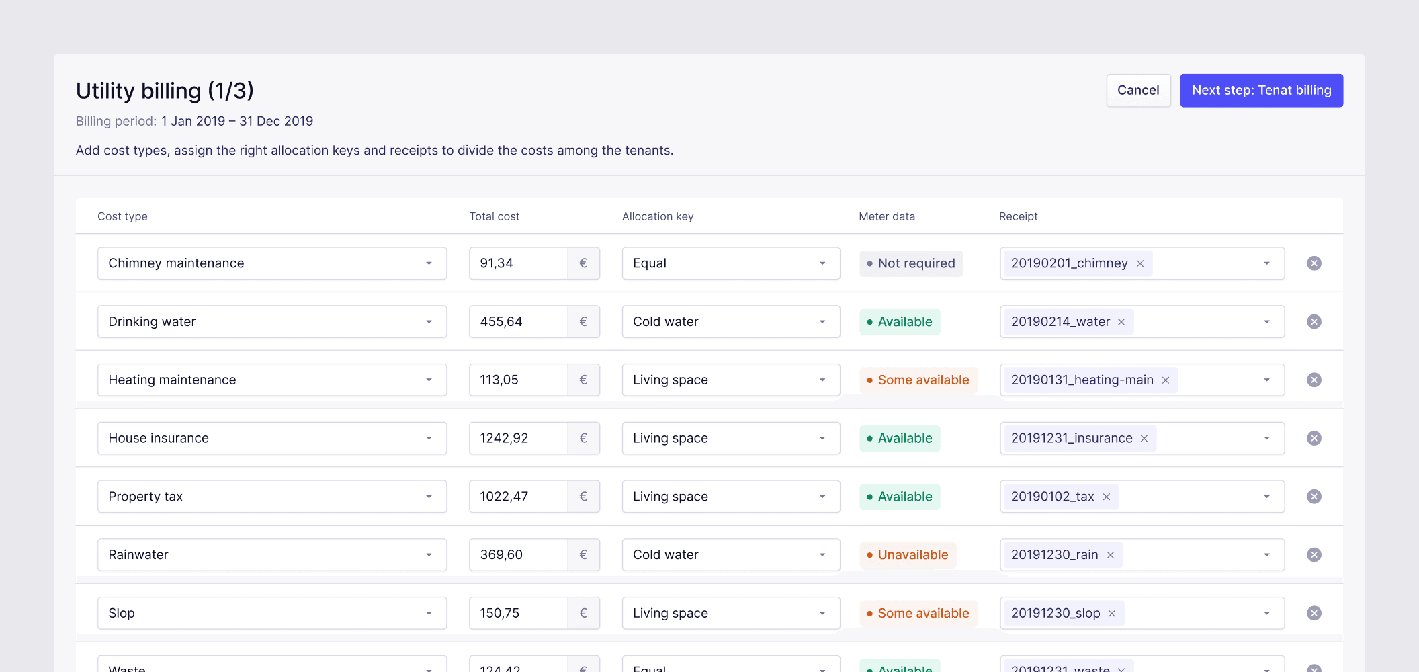Viewport: 1419px width, 672px height.
Task: Open the Drinking water cost type dropdown
Action: (429, 321)
